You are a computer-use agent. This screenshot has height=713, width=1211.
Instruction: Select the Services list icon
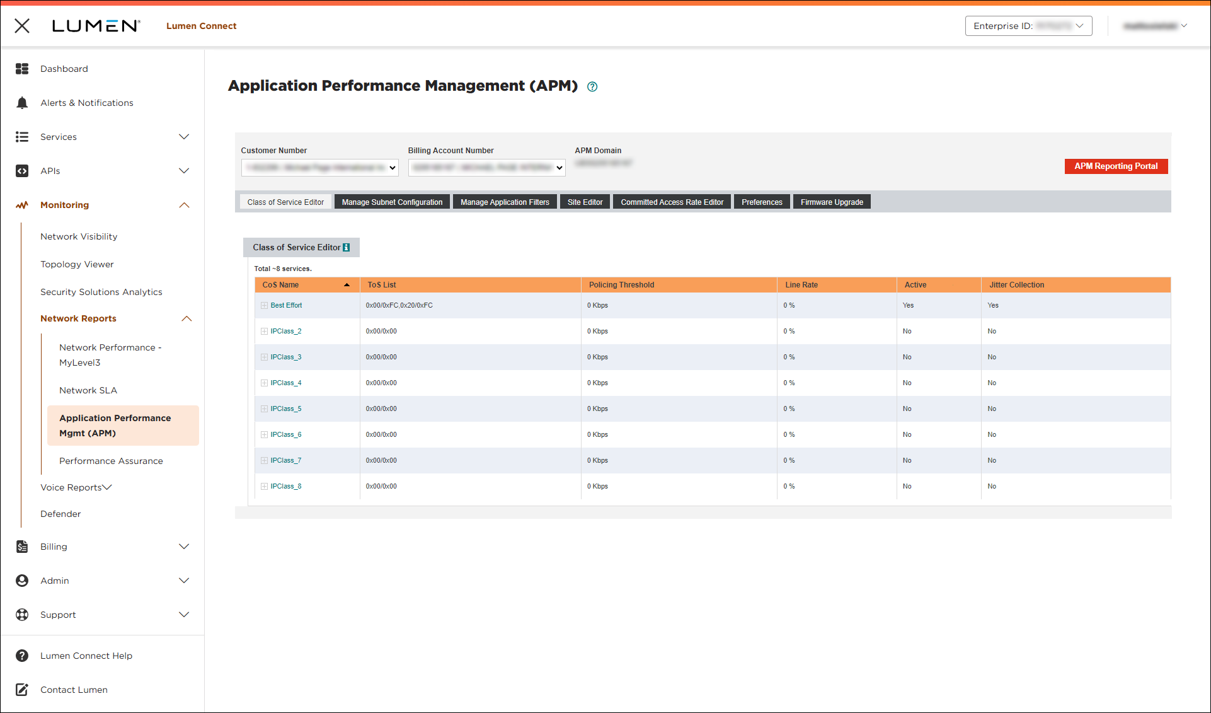pyautogui.click(x=22, y=137)
